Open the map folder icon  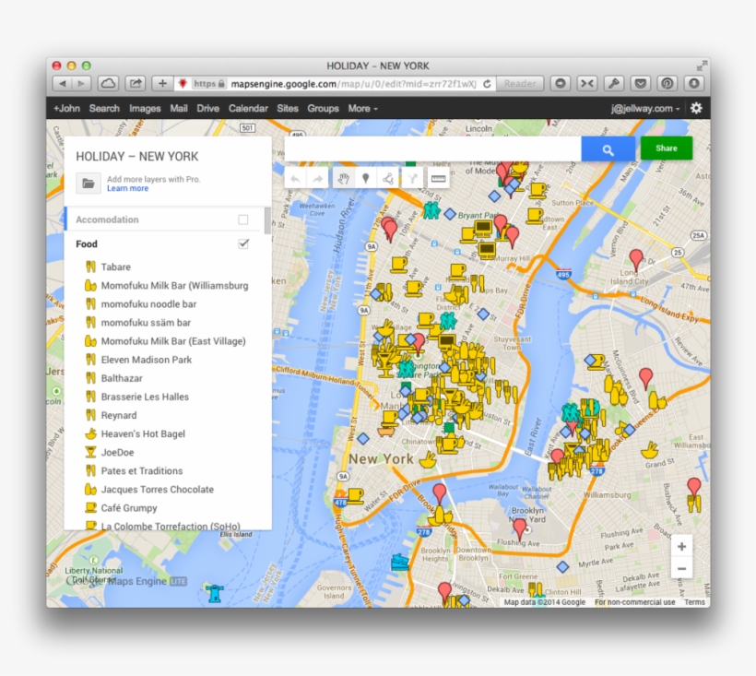click(x=89, y=184)
